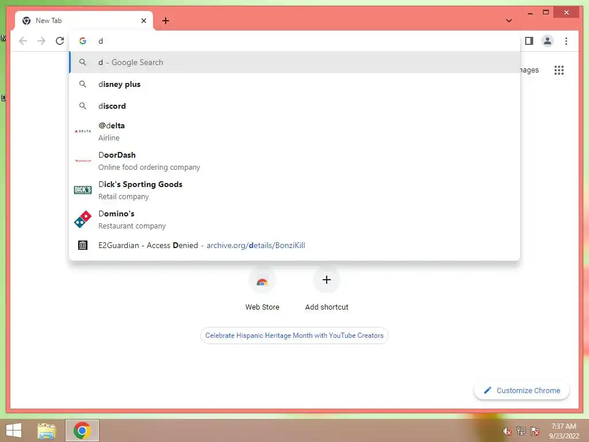Click the Domino's logo icon
The height and width of the screenshot is (442, 589).
[83, 219]
